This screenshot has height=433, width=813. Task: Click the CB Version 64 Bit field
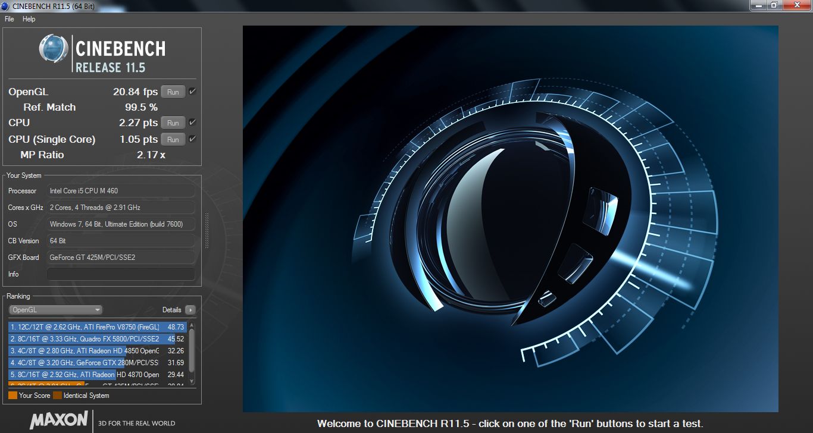(121, 241)
